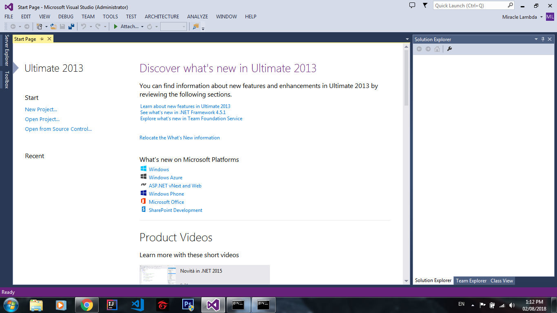Click the Save All toolbar icon
Screen dimensions: 557x313
[x=71, y=26]
